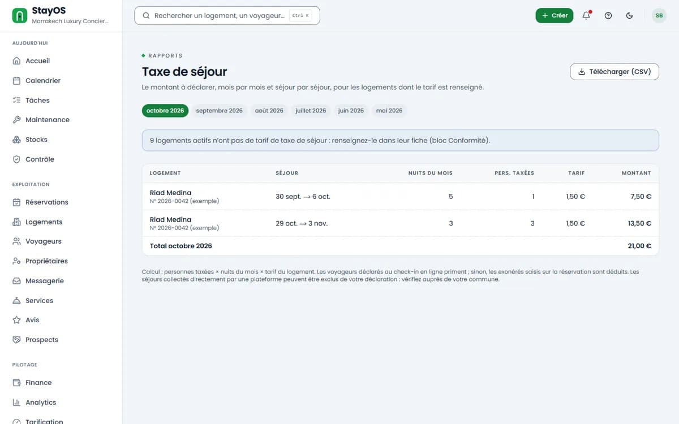The image size is (679, 424).
Task: Click Télécharger (CSV) button
Action: [x=614, y=72]
